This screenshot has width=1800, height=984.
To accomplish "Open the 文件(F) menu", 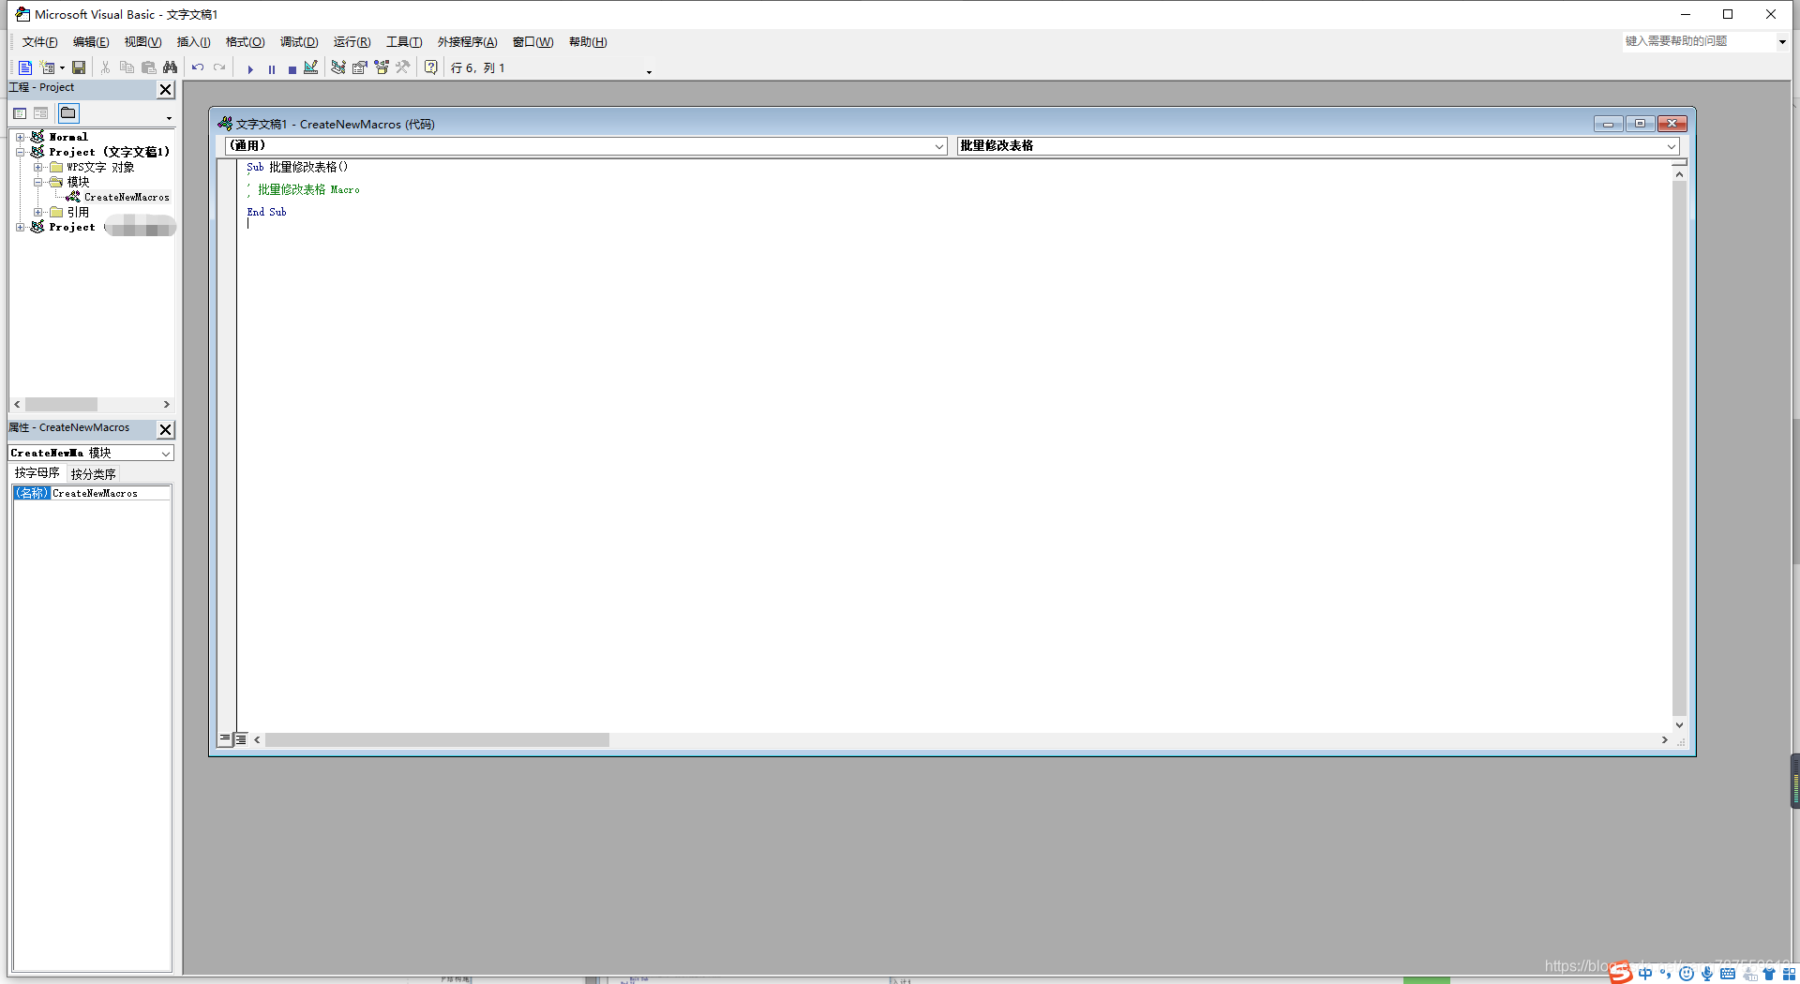I will [x=39, y=42].
